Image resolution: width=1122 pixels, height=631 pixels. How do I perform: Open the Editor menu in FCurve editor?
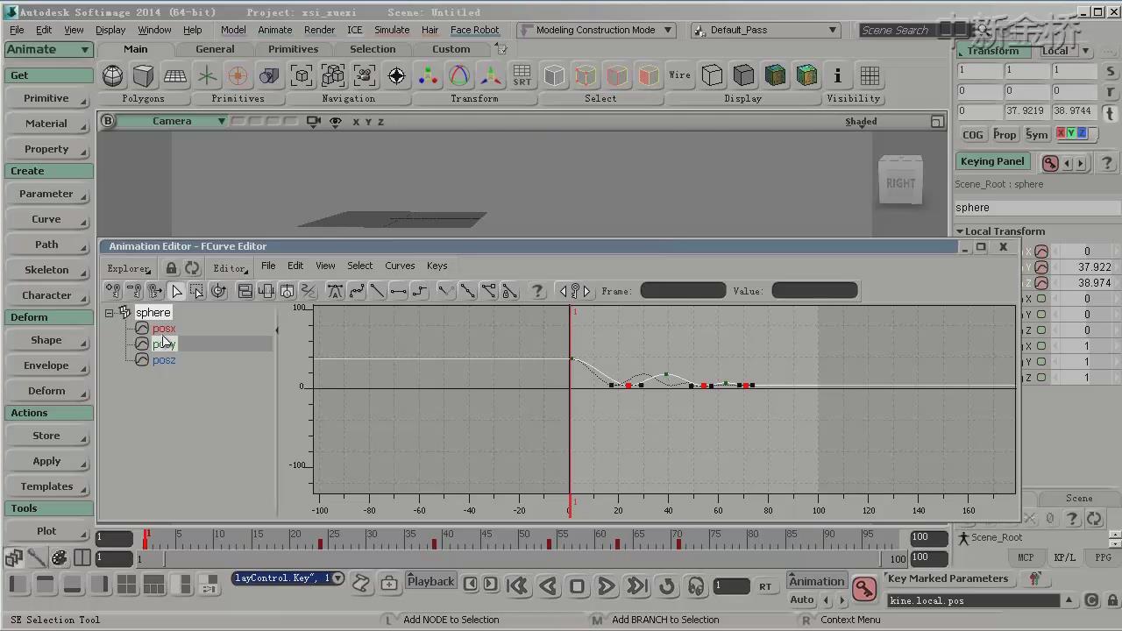tap(231, 268)
